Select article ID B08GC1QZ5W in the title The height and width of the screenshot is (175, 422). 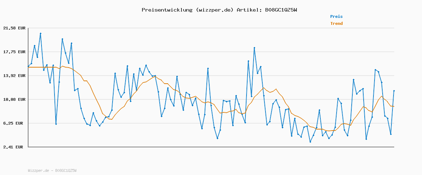pyautogui.click(x=280, y=10)
